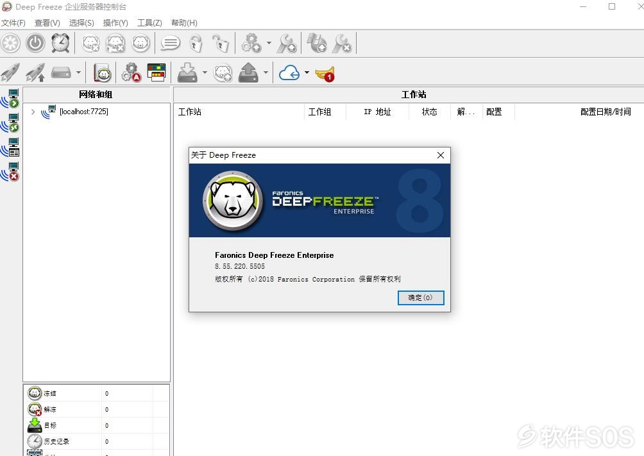Screen dimensions: 644x456
Task: Click the locked bear with X icon
Action: [115, 43]
